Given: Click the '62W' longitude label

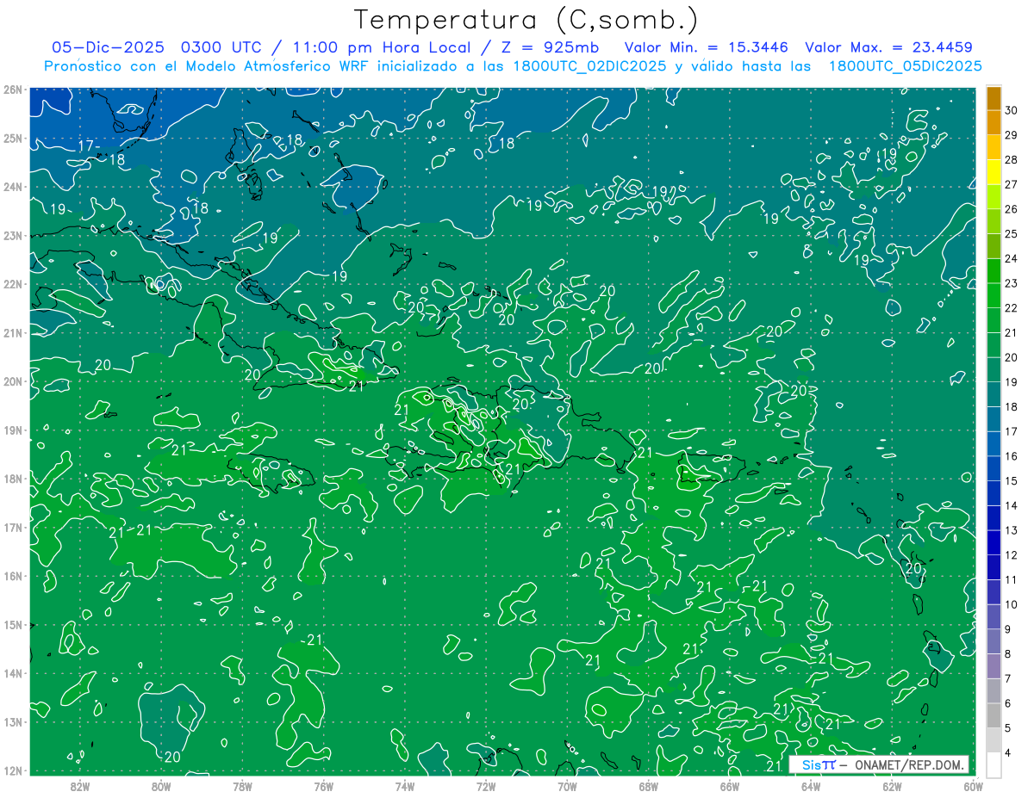Looking at the screenshot, I should (892, 787).
